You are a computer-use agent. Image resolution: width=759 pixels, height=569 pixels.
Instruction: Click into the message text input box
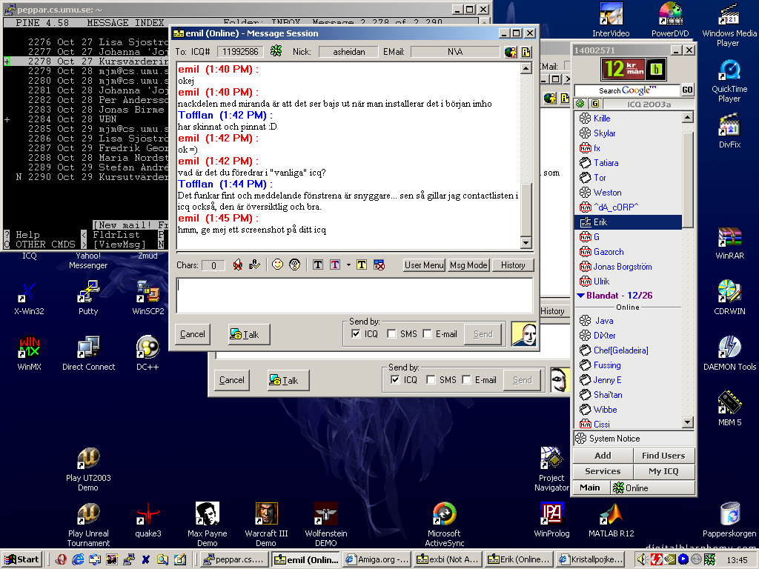[x=354, y=295]
